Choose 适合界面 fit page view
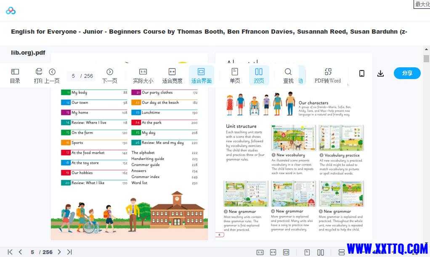 tap(201, 76)
